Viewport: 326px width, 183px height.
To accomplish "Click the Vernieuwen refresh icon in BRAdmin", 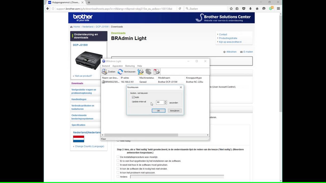I will [120, 72].
